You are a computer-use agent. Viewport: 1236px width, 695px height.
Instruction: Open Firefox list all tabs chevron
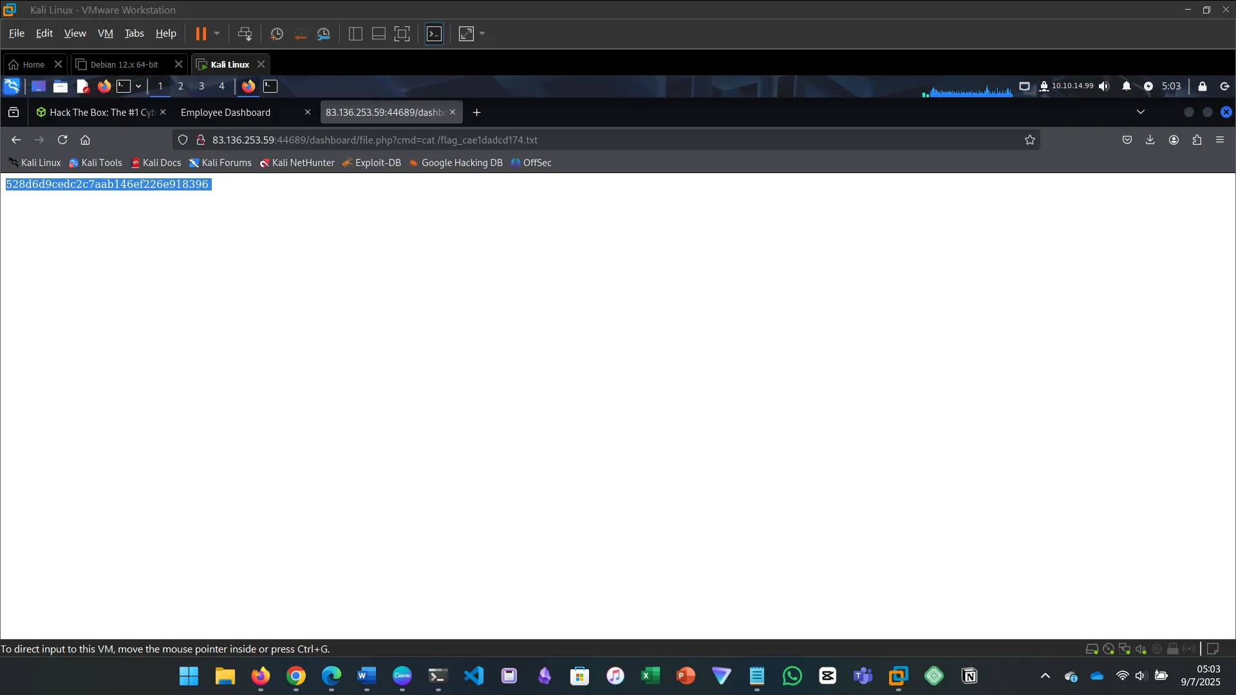point(1141,112)
